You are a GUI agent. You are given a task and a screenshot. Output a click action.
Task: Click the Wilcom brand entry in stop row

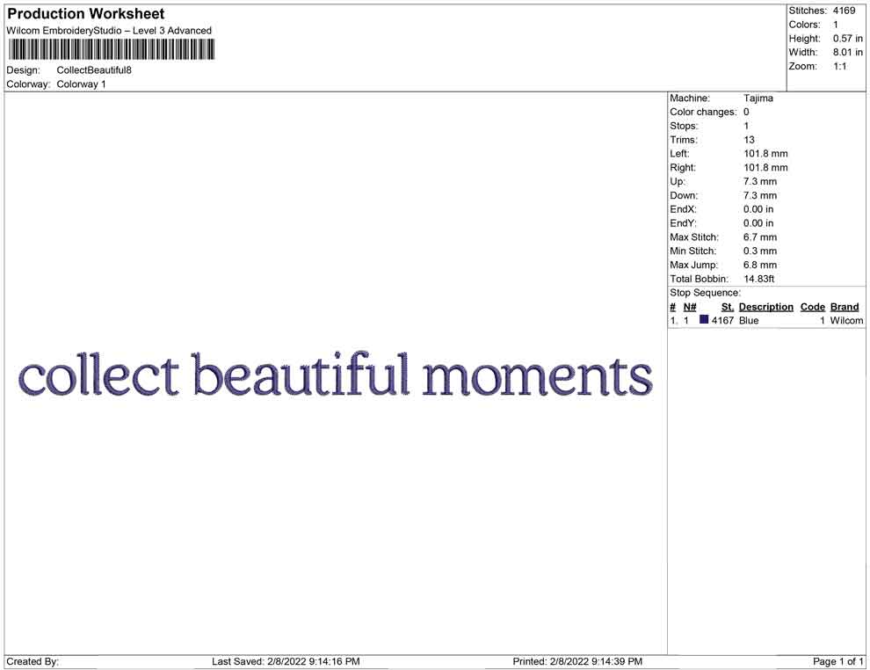[846, 320]
